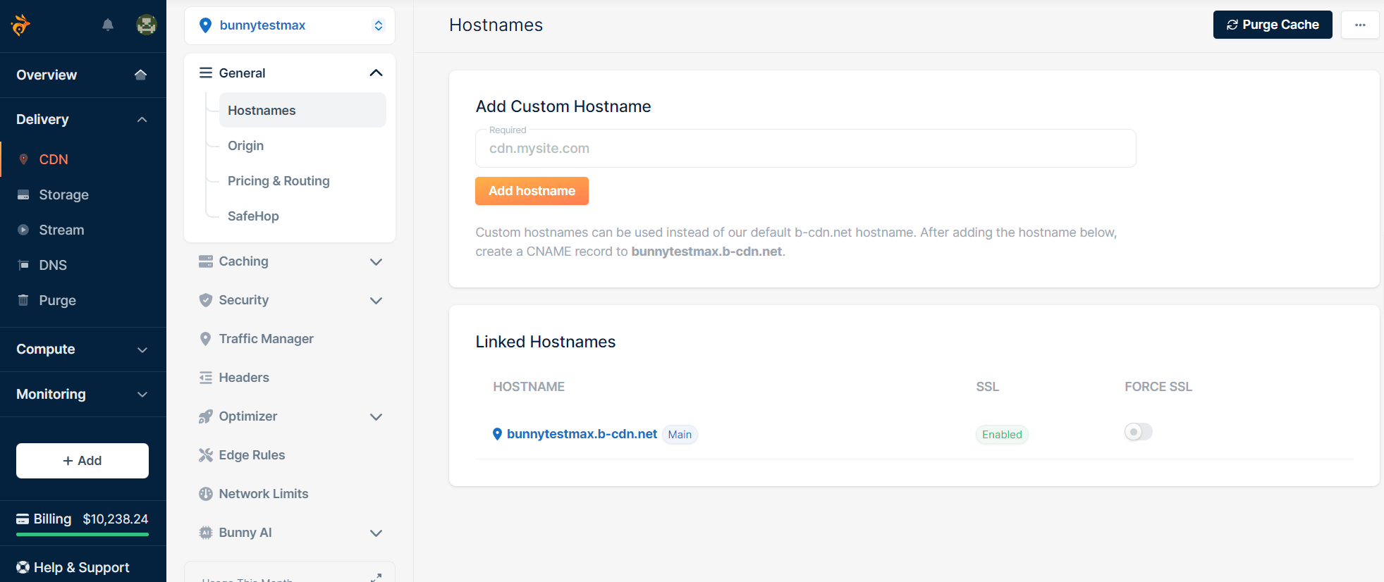Open Pricing & Routing settings
1384x582 pixels.
point(278,181)
